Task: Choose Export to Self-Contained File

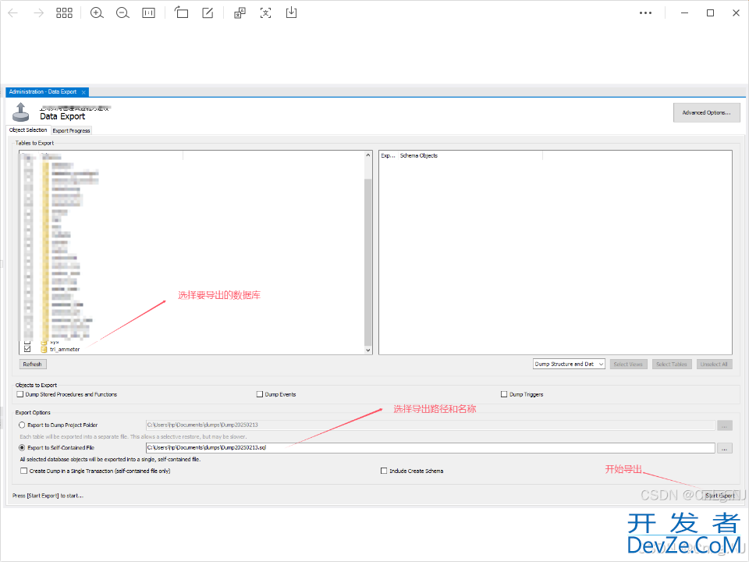Action: [22, 448]
